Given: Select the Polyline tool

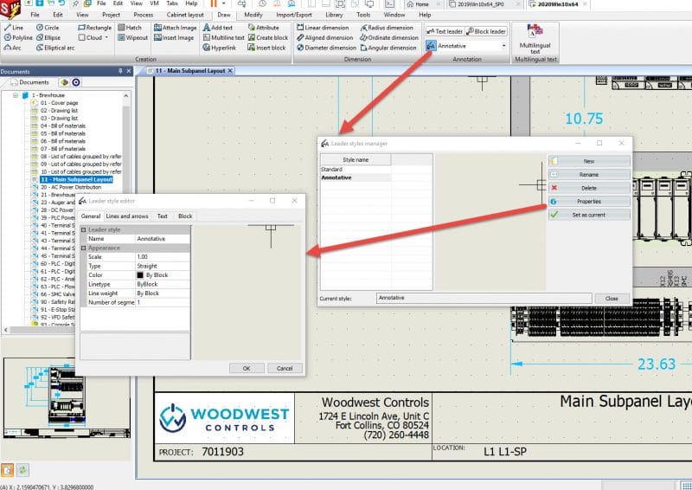Looking at the screenshot, I should point(18,37).
